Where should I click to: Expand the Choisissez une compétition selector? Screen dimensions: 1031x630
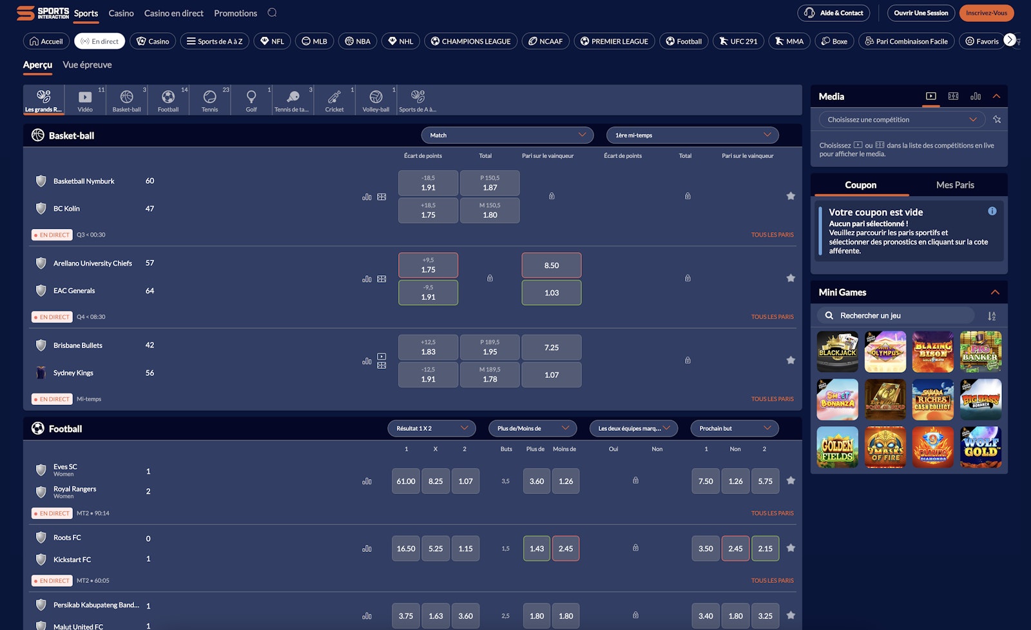tap(900, 119)
